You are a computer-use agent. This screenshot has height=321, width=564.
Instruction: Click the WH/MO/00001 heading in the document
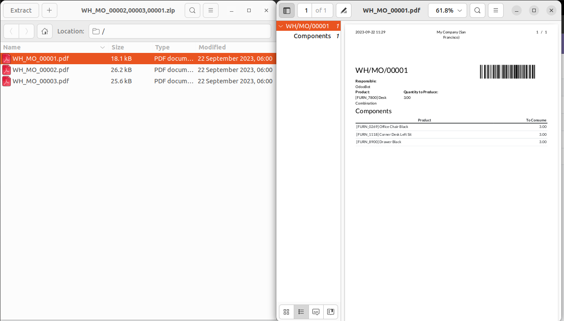tap(382, 70)
